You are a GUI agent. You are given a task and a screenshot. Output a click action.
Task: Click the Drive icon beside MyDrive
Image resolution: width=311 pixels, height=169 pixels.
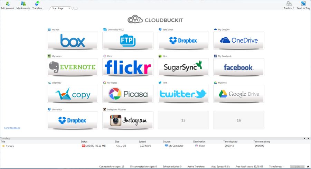click(x=215, y=83)
